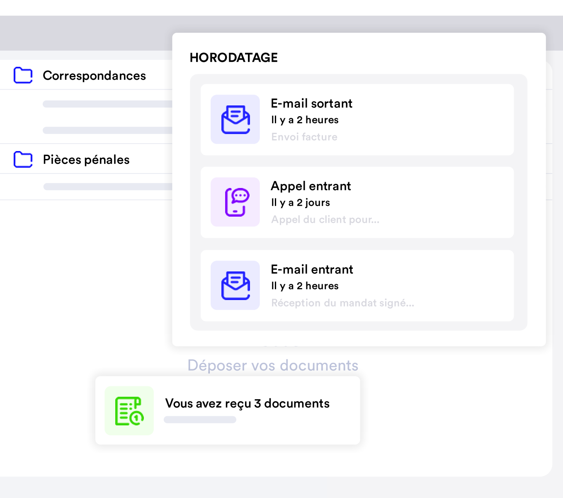Click the incoming e-mail envelope icon
Viewport: 563px width, 498px height.
[x=235, y=286]
